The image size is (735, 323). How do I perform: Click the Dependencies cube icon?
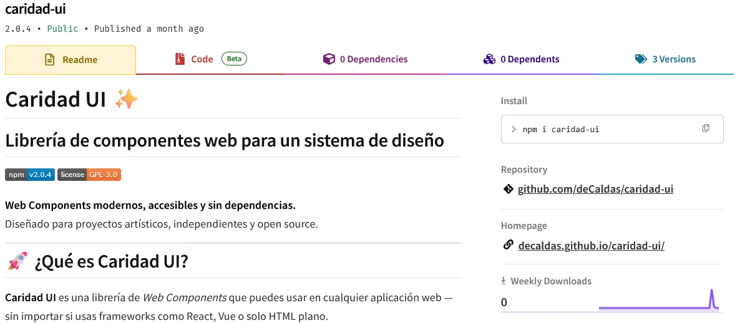click(329, 59)
